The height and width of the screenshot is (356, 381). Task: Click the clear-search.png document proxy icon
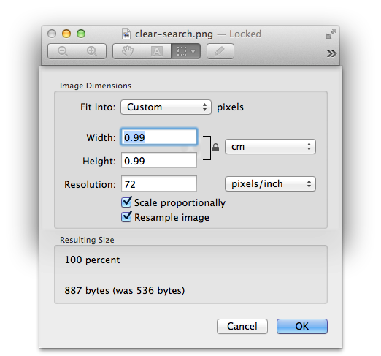tap(126, 34)
